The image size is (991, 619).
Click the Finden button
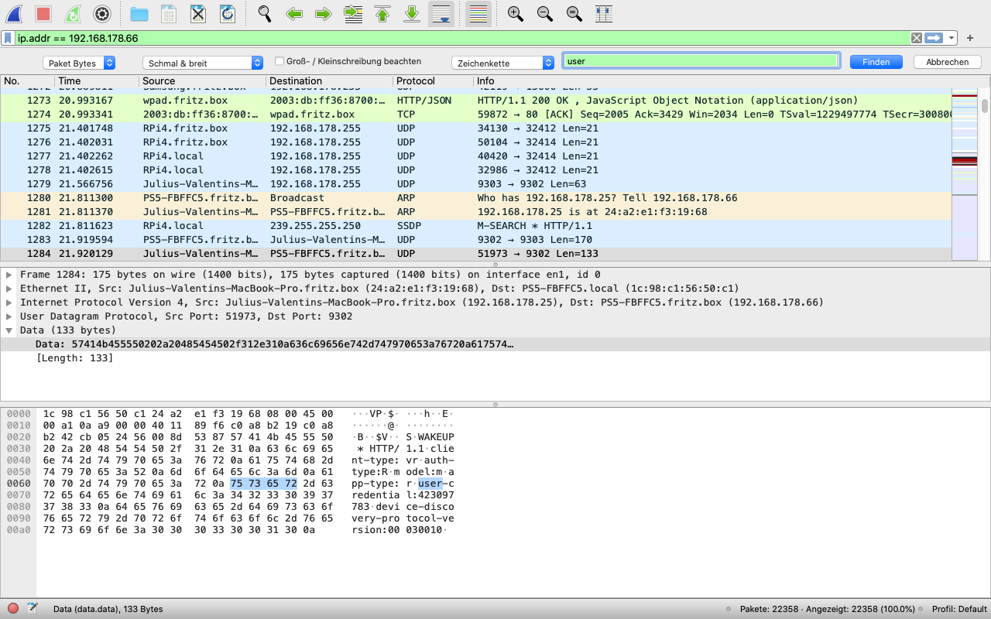pos(876,62)
